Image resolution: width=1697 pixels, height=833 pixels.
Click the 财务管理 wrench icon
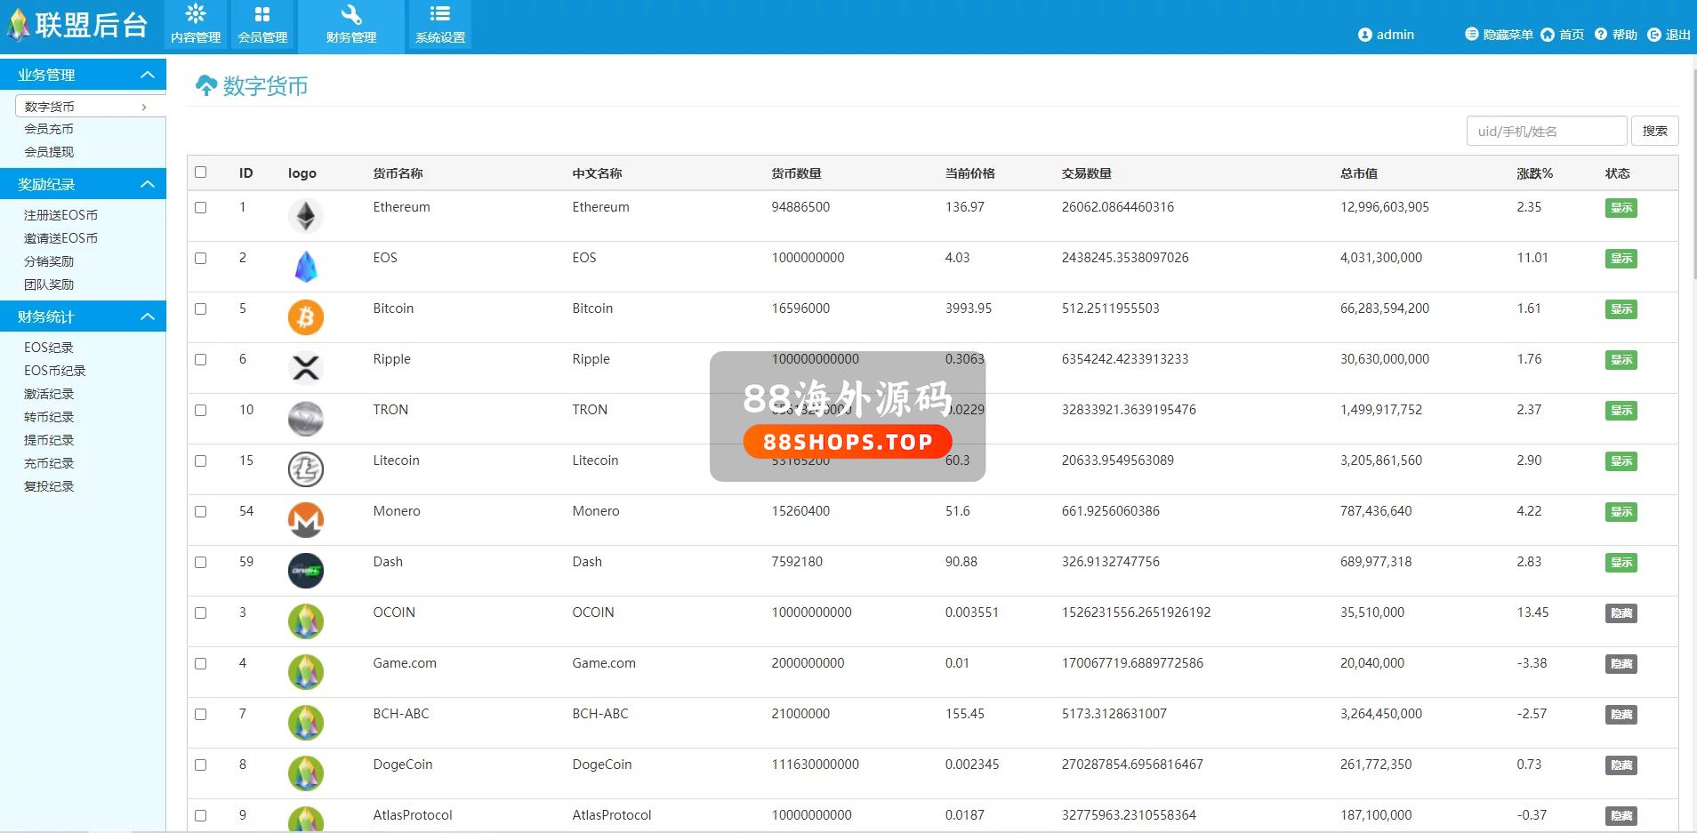351,15
